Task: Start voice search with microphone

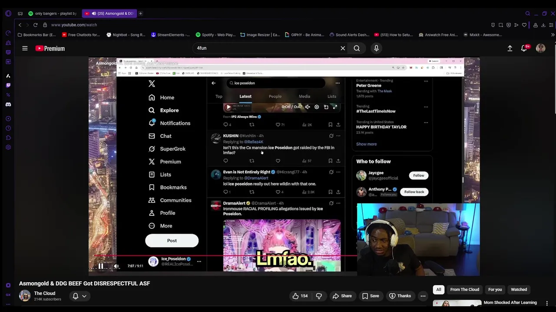Action: [x=376, y=48]
